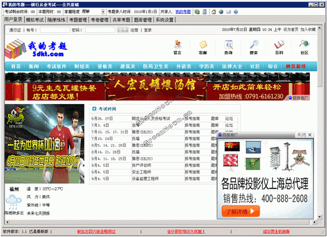
Task: Click 论坛 in the 6月26、27日 row
Action: pos(229,119)
